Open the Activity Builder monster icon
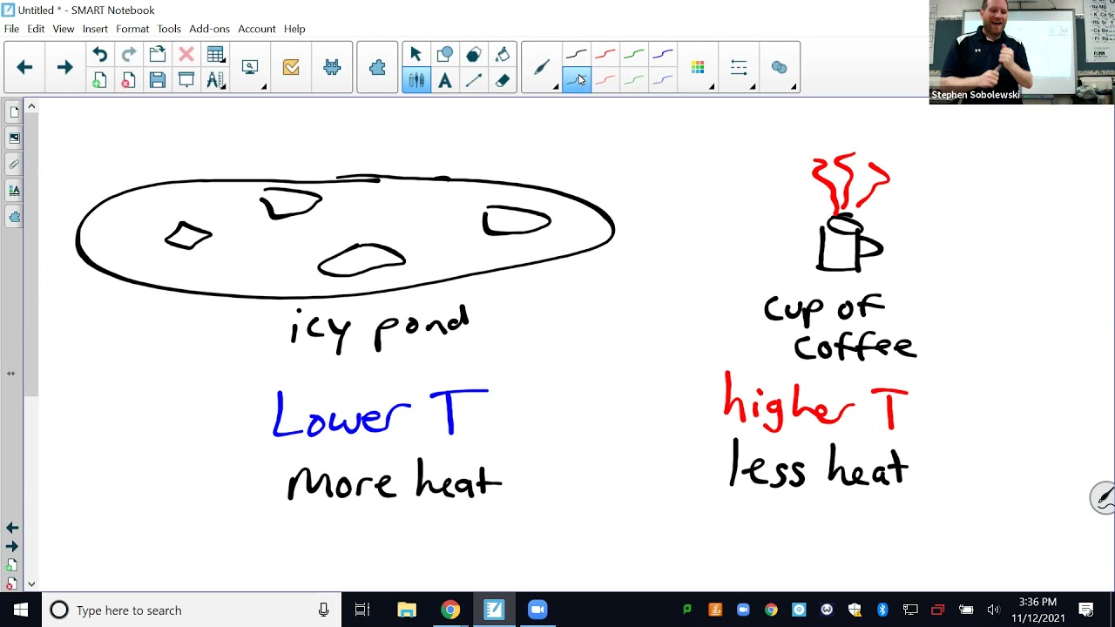The height and width of the screenshot is (627, 1115). click(332, 67)
